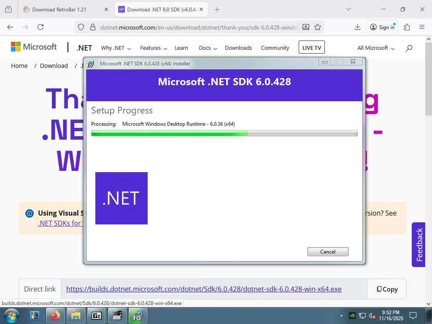Close the Download RetroBar 1.21 tab

click(x=106, y=9)
